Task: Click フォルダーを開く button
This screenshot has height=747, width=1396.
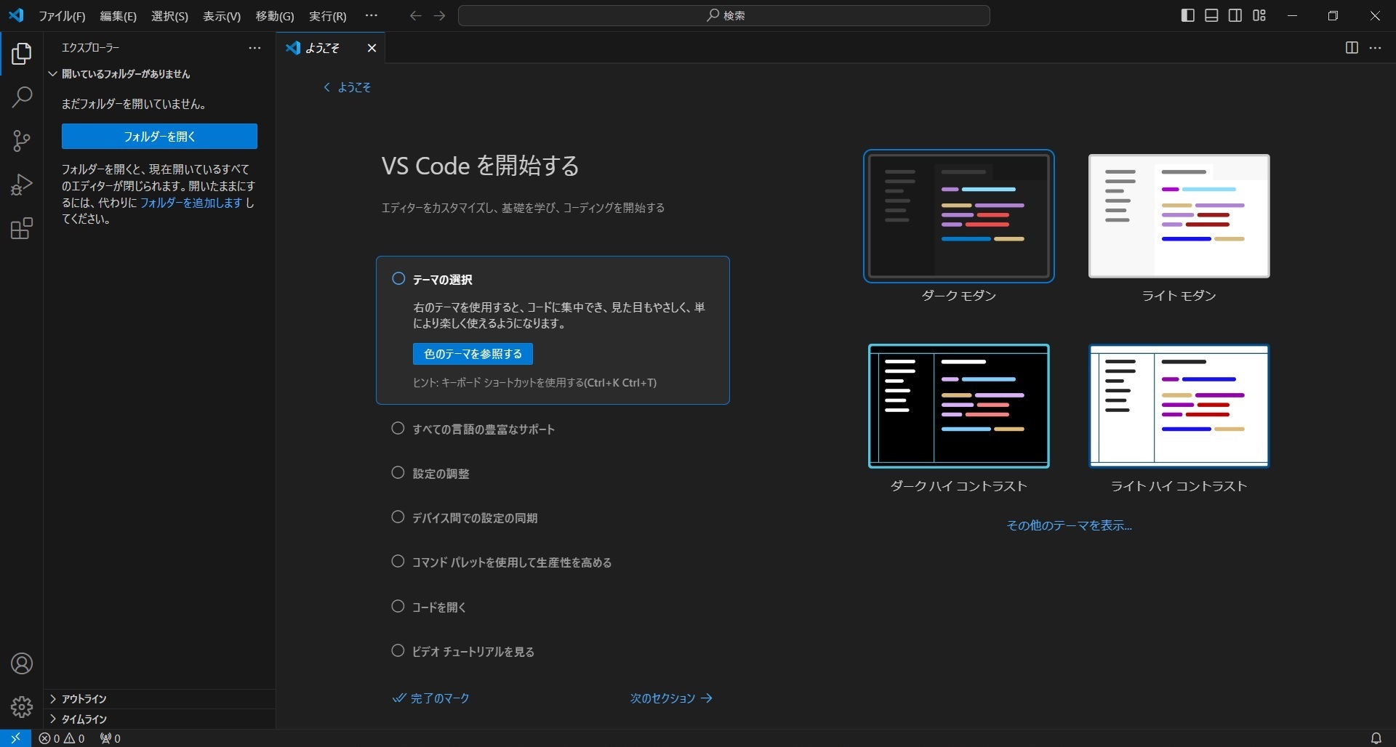Action: point(159,137)
